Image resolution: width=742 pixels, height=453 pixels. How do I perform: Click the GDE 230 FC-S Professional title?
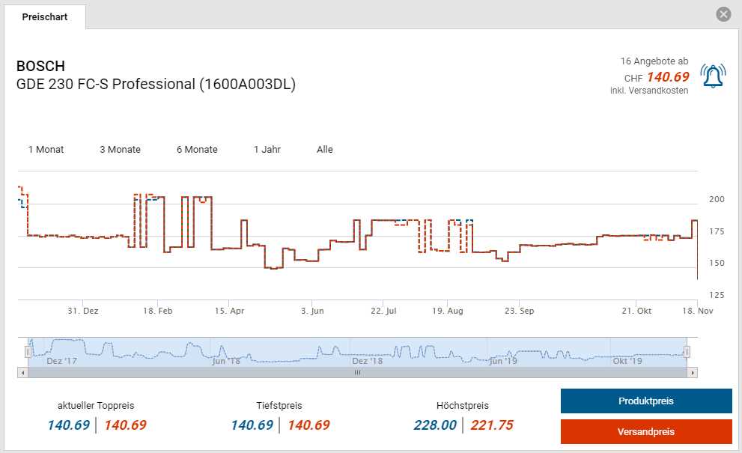[156, 84]
